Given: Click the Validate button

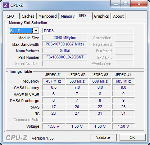Looking at the screenshot, I should pyautogui.click(x=103, y=137).
